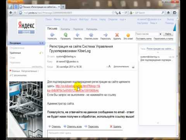Select the browser tab titled Письмо «Регистрация на сайте…
The height and width of the screenshot is (140, 186).
(40, 7)
